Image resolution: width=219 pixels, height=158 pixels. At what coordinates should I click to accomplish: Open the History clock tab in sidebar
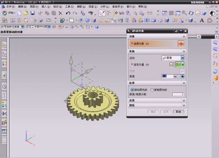4,87
